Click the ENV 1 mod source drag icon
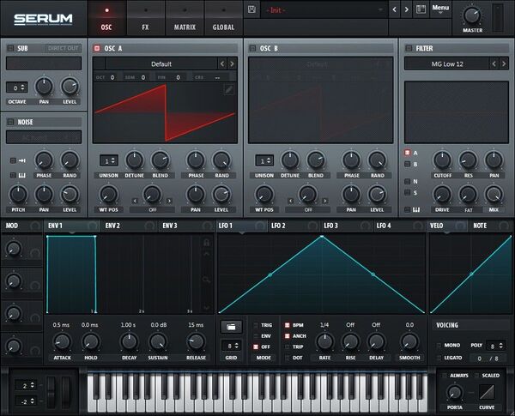This screenshot has width=515, height=416. click(x=93, y=226)
